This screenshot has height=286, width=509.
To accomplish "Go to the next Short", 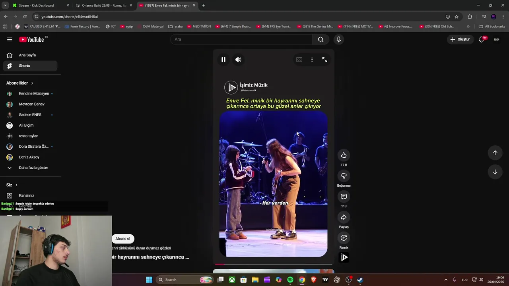I will [495, 172].
